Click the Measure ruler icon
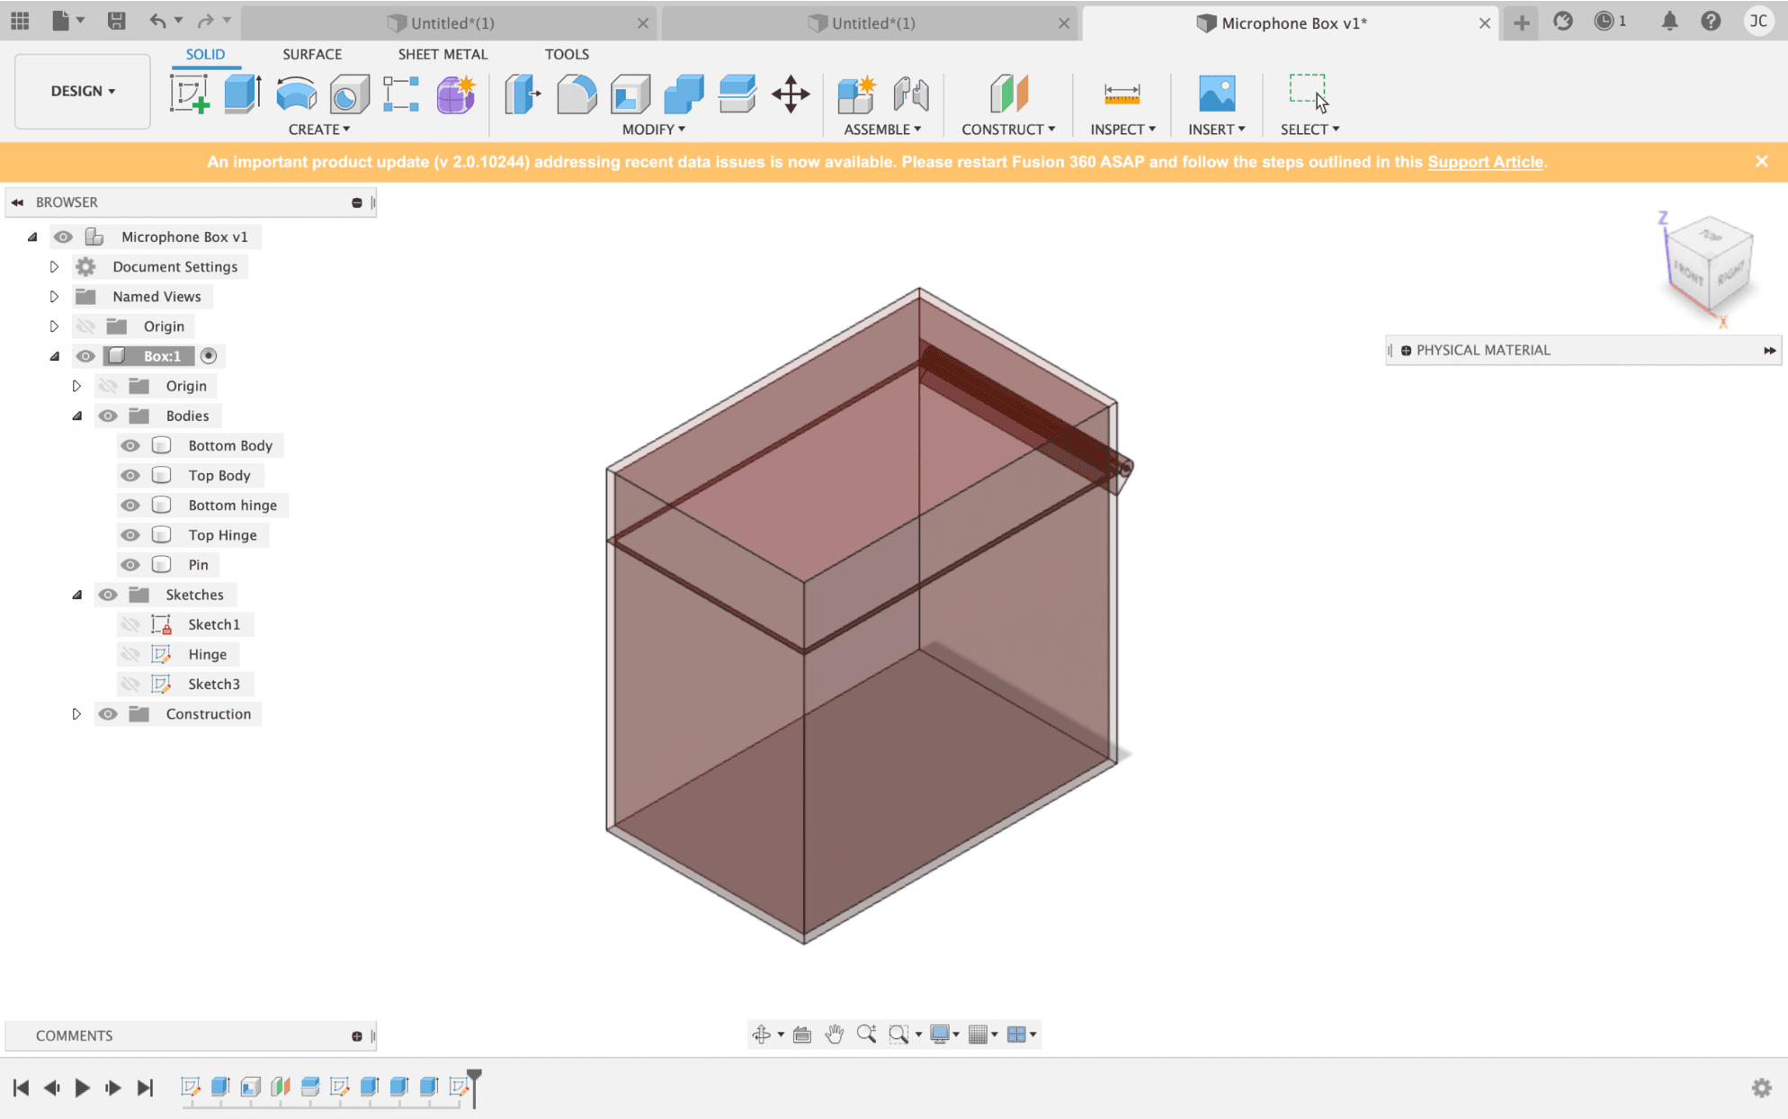The height and width of the screenshot is (1119, 1788). click(1122, 94)
